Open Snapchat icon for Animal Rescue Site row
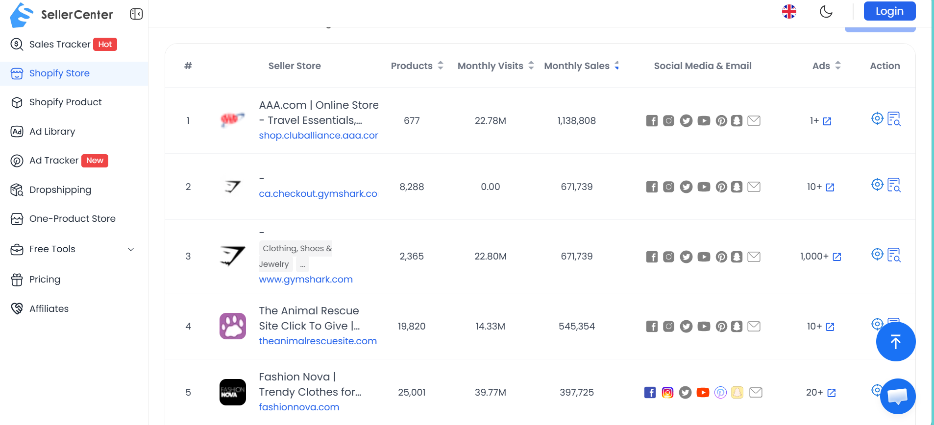The image size is (934, 425). (737, 327)
